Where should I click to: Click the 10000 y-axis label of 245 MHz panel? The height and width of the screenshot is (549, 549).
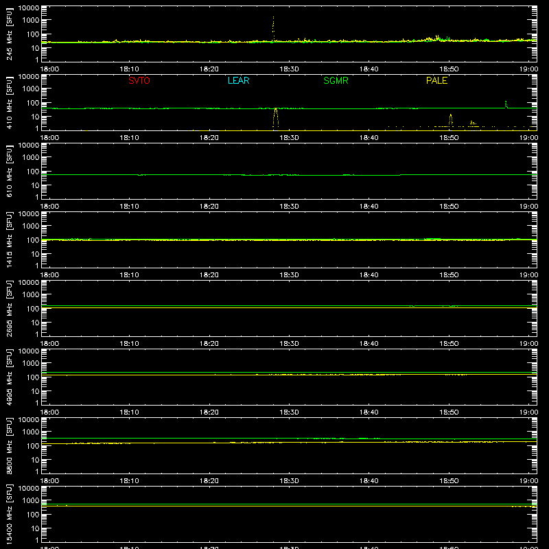click(x=29, y=8)
